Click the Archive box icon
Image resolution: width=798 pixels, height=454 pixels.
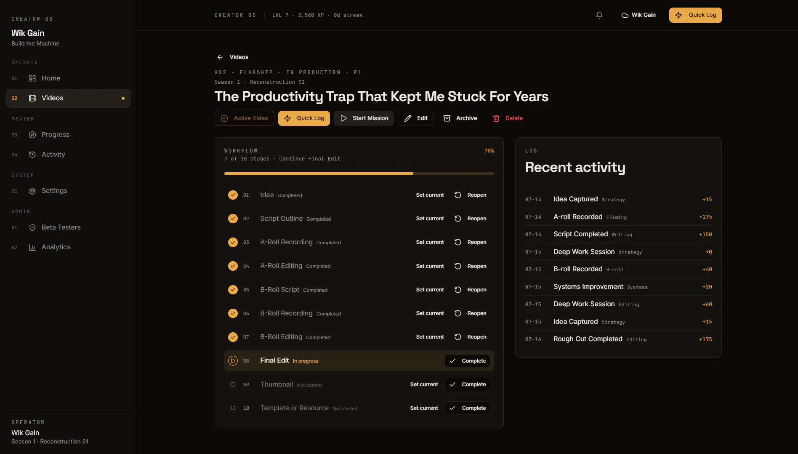[x=447, y=118]
